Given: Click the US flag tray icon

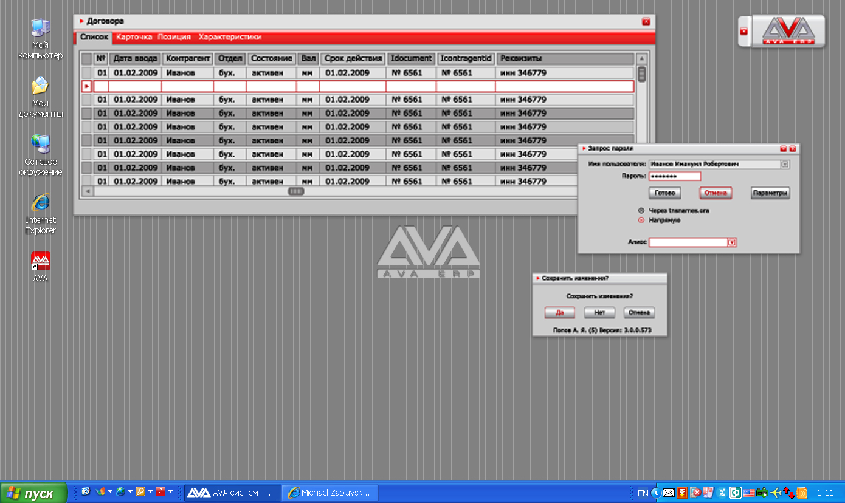Looking at the screenshot, I should click(x=748, y=493).
